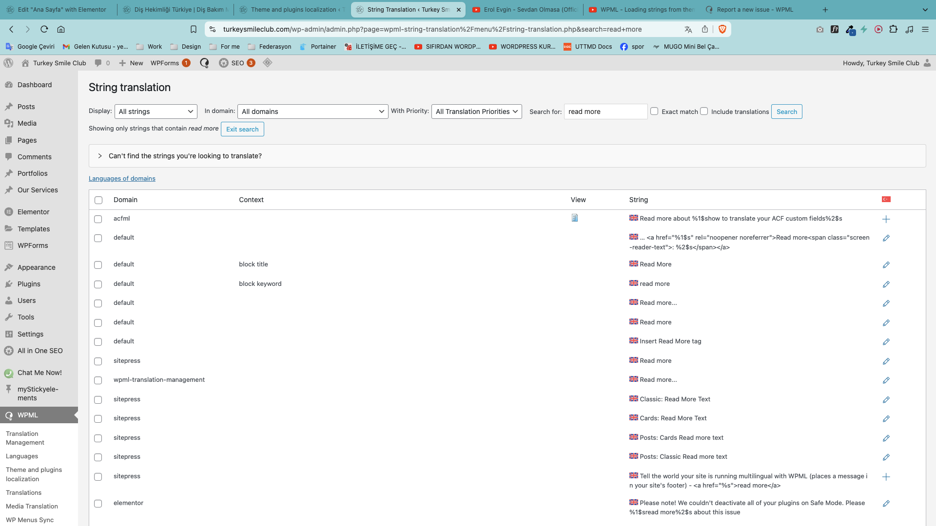Click the plus icon for the acfml string row

coord(886,219)
